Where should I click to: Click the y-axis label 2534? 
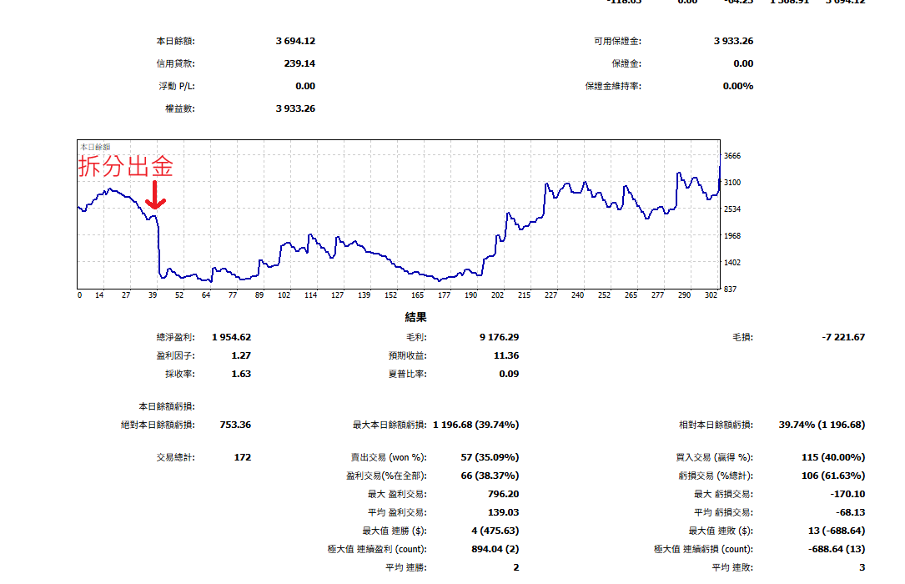coord(732,209)
